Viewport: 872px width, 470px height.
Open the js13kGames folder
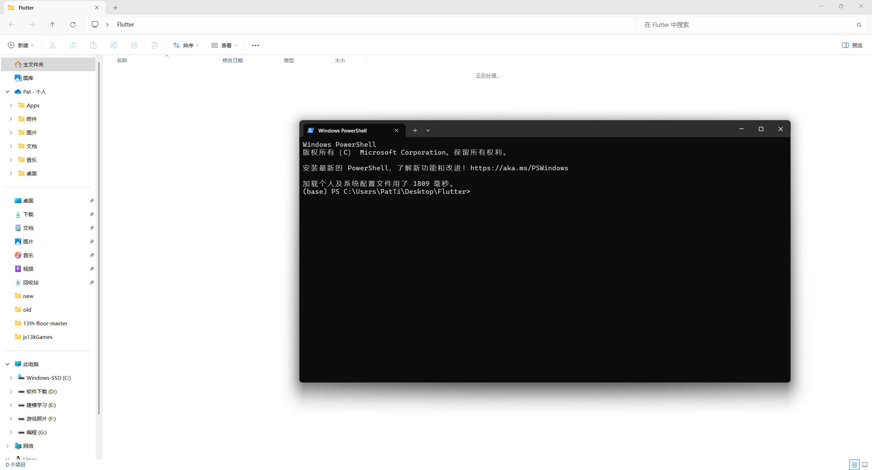(38, 337)
